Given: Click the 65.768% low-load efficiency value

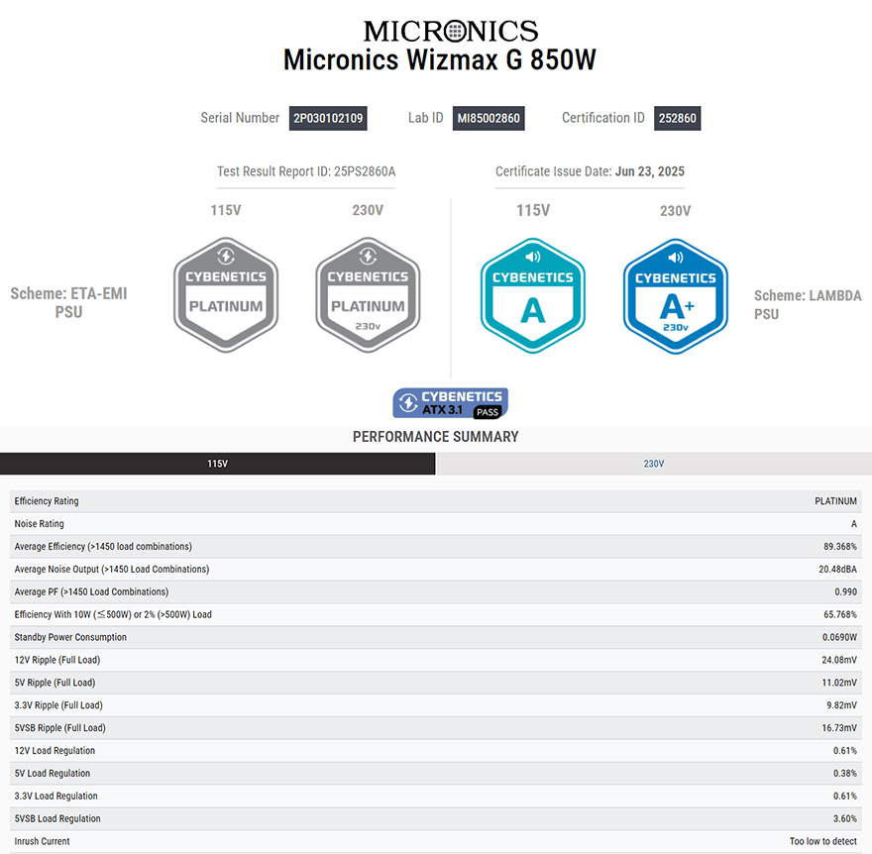Looking at the screenshot, I should [x=840, y=614].
